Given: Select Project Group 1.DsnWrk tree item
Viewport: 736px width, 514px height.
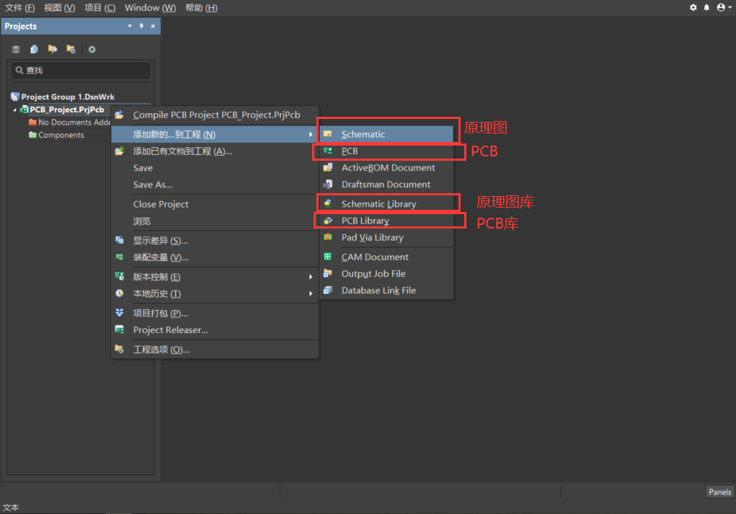Looking at the screenshot, I should pos(68,97).
